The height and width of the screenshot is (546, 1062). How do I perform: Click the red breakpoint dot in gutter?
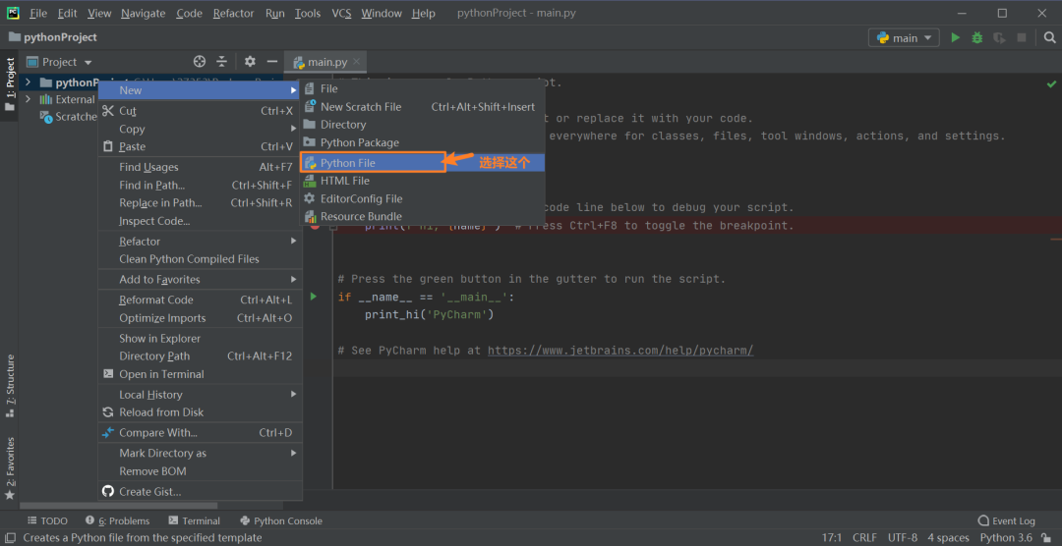tap(315, 225)
